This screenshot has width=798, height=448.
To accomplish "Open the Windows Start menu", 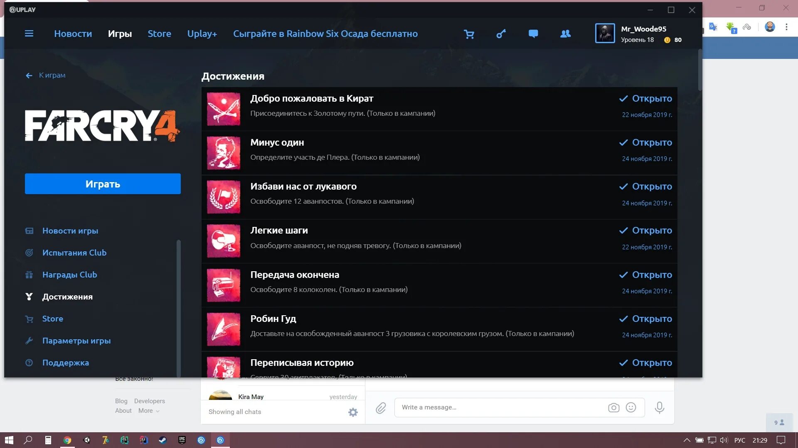I will 9,440.
